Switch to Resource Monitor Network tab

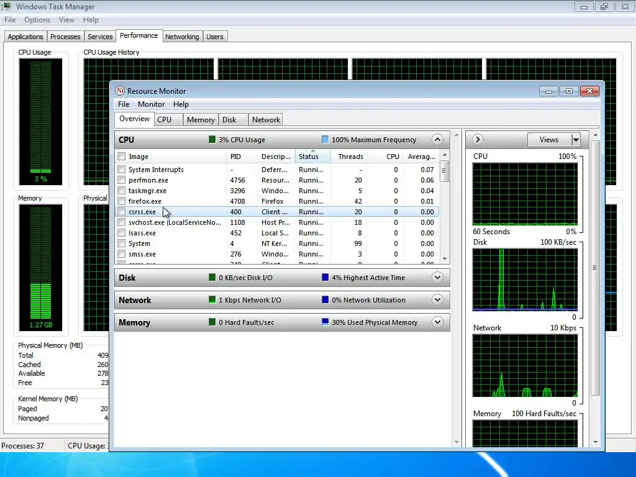(x=266, y=120)
